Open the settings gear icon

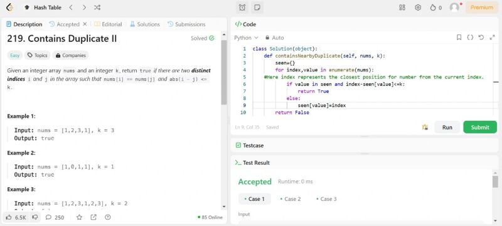[x=418, y=8]
